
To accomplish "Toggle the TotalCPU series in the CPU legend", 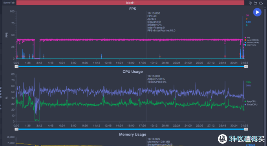I will pyautogui.click(x=251, y=105).
